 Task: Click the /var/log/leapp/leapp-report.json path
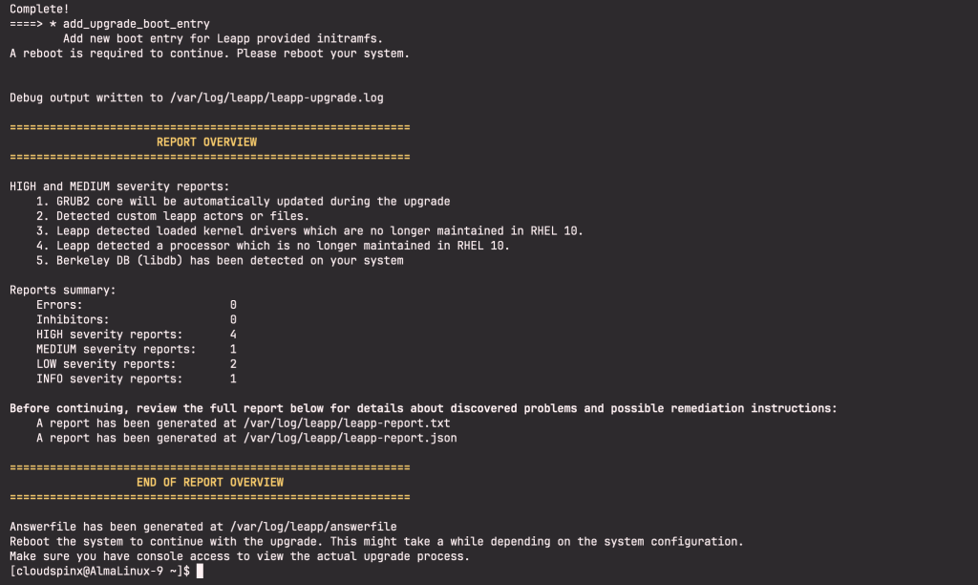coord(350,439)
